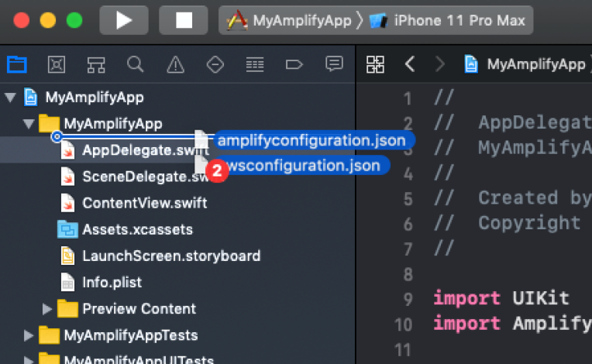Show the Symbol navigator
The height and width of the screenshot is (364, 592).
click(x=96, y=64)
